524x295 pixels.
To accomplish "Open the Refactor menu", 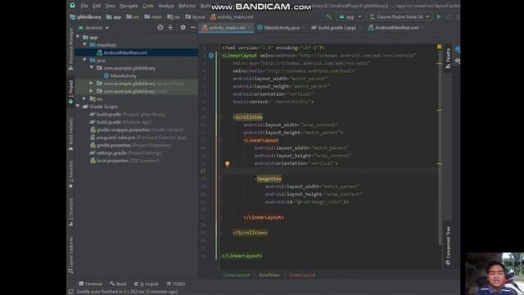I will pos(187,6).
